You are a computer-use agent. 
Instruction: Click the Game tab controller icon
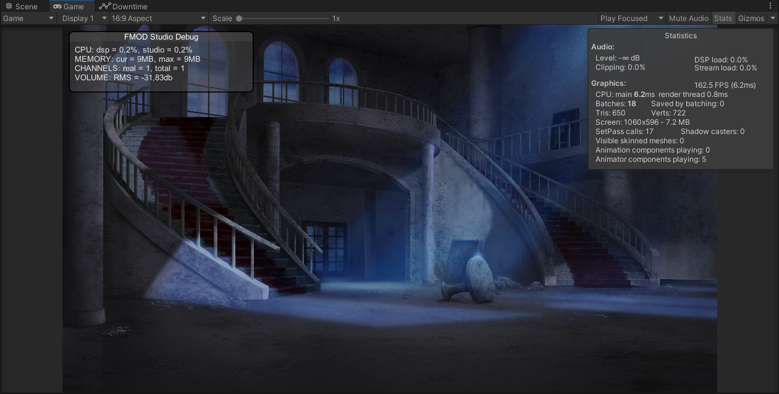[57, 6]
